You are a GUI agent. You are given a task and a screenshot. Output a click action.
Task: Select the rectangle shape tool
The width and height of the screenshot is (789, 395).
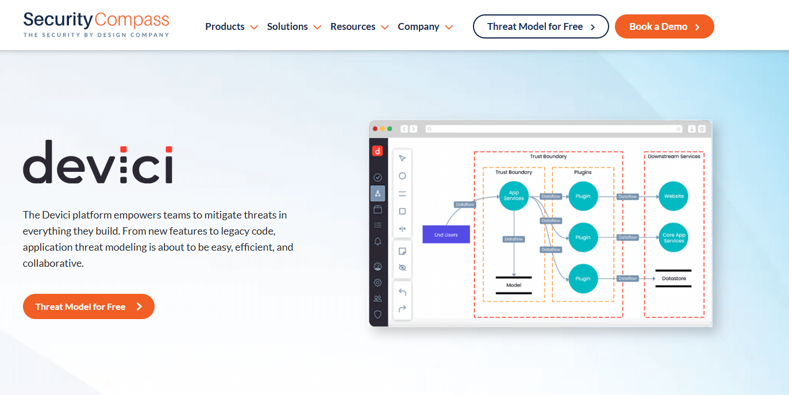(402, 210)
